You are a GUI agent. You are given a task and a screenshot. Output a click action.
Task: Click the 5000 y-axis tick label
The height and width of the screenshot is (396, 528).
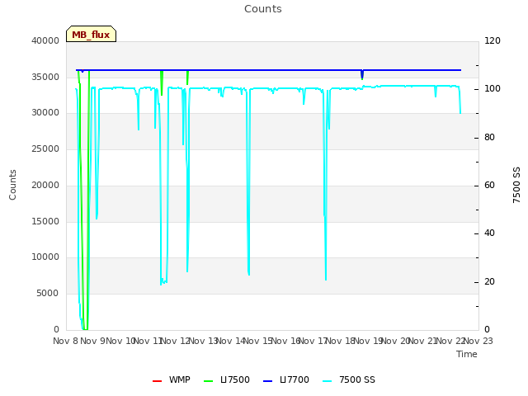point(48,294)
